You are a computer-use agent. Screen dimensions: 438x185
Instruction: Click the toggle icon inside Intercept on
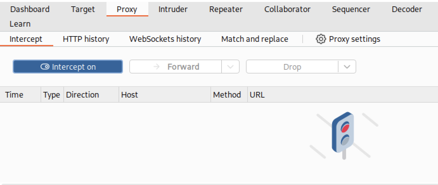click(45, 67)
